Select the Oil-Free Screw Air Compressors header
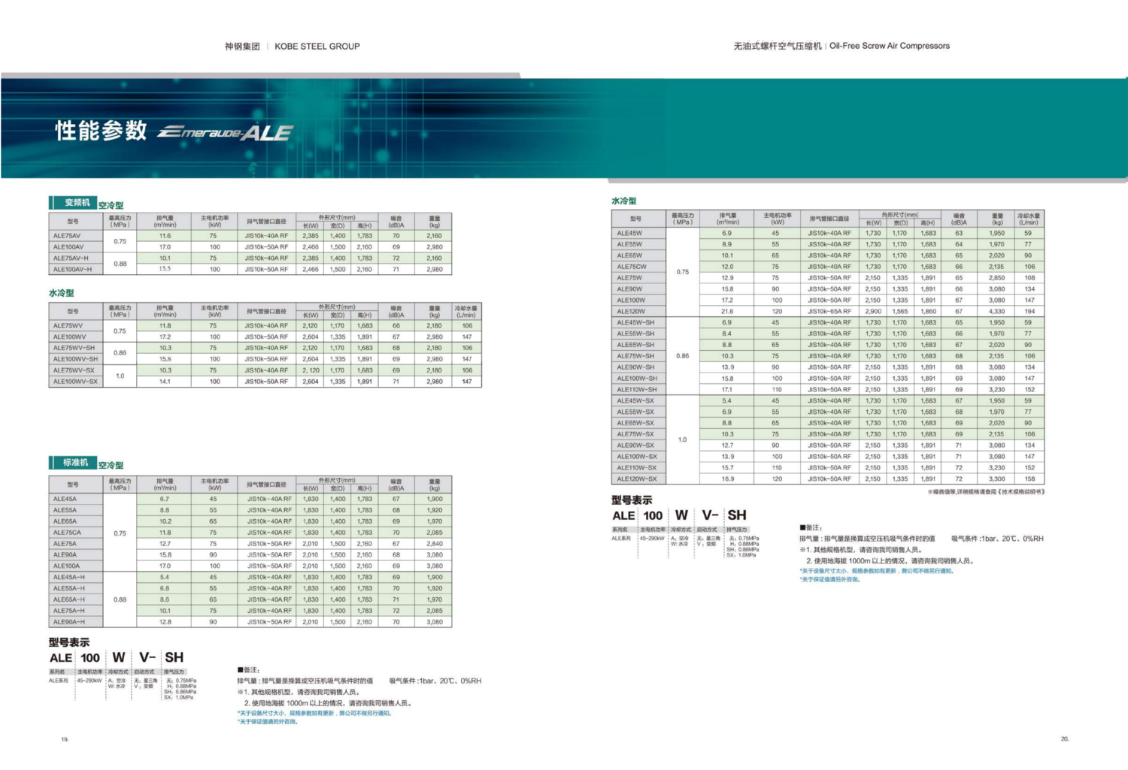This screenshot has height=770, width=1128. pos(889,46)
